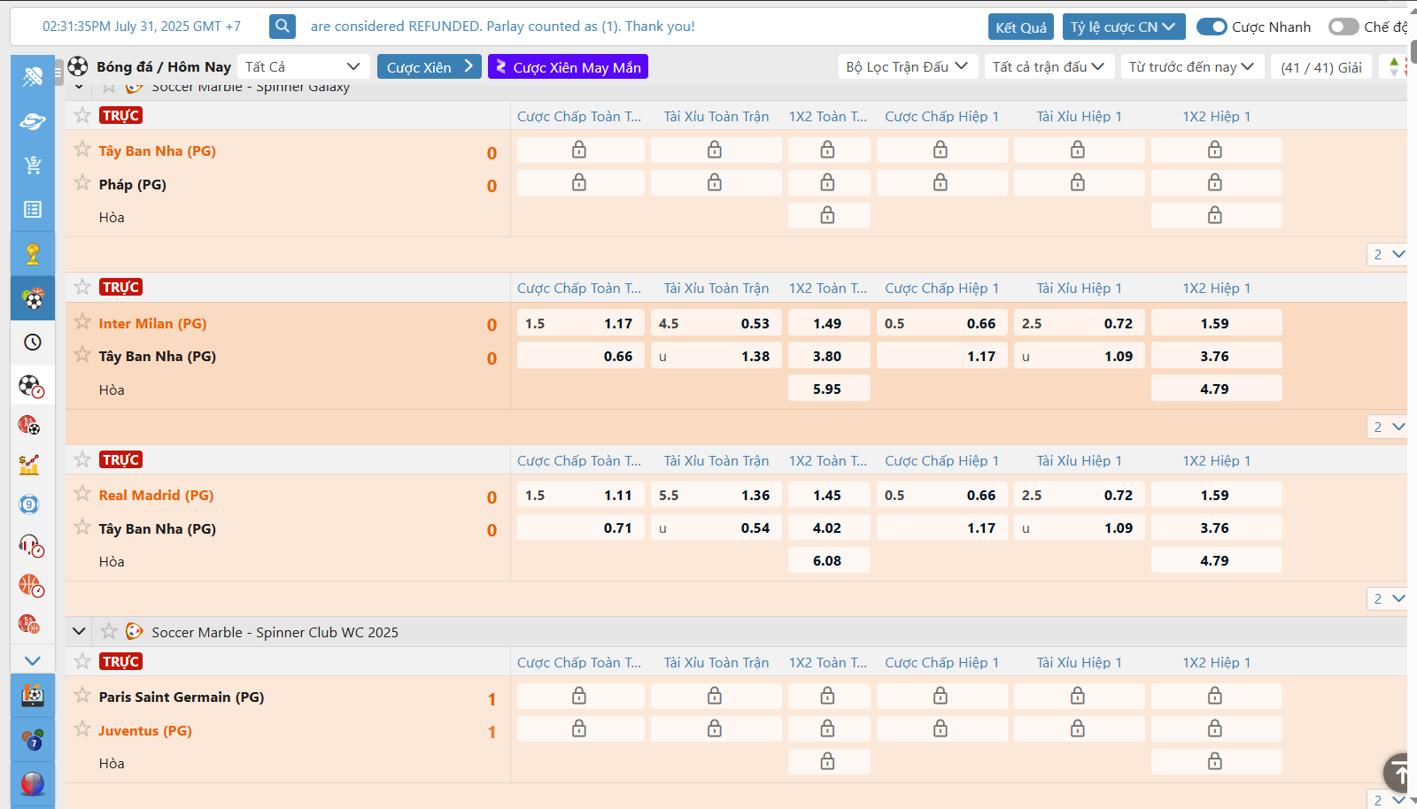This screenshot has height=809, width=1417.
Task: Favorite Inter Milan (PG) with star
Action: 82,322
